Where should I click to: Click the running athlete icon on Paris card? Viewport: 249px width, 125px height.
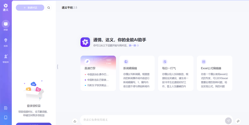(x=87, y=62)
